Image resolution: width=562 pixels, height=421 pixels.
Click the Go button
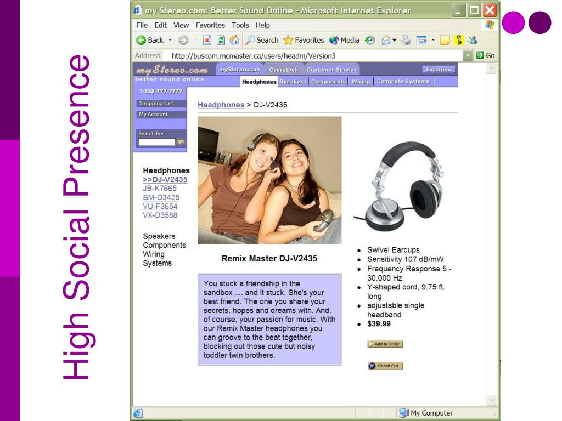[486, 55]
